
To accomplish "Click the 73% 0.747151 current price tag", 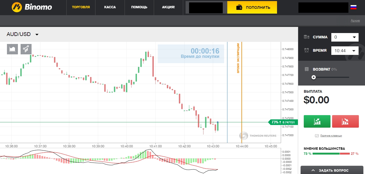I will pyautogui.click(x=283, y=122).
